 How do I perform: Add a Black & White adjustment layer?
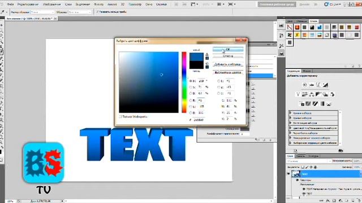[x=318, y=94]
